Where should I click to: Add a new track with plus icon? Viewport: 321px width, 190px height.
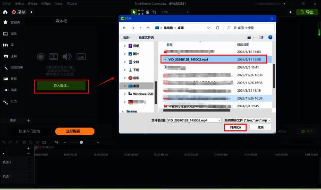click(x=28, y=148)
